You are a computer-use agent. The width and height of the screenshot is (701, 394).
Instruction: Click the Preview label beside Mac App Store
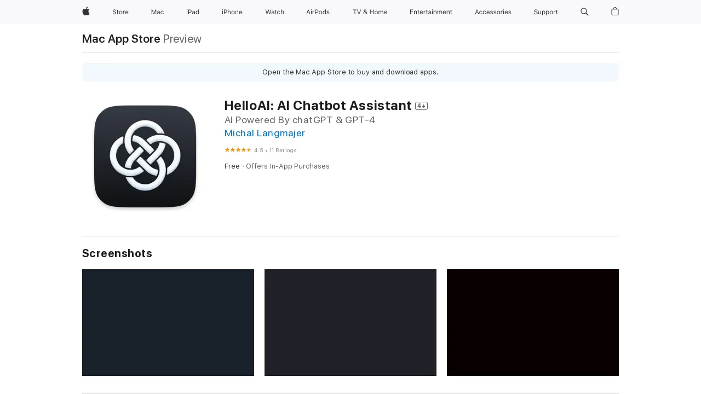point(182,39)
